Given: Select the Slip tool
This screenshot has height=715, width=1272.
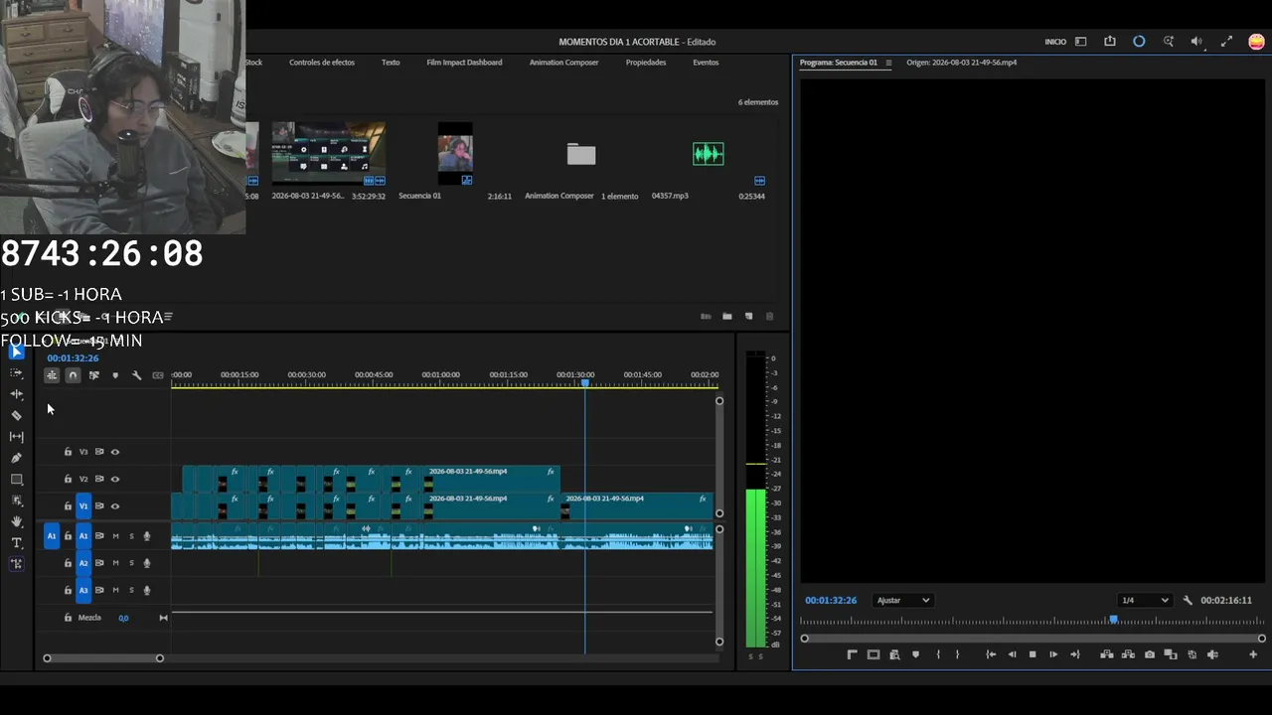Looking at the screenshot, I should coord(16,437).
